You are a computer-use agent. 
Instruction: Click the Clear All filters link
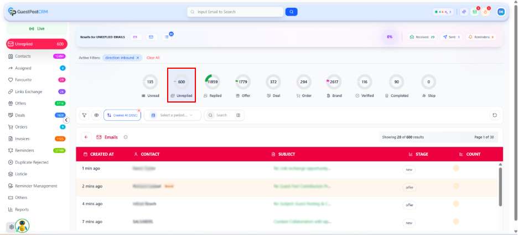(153, 58)
